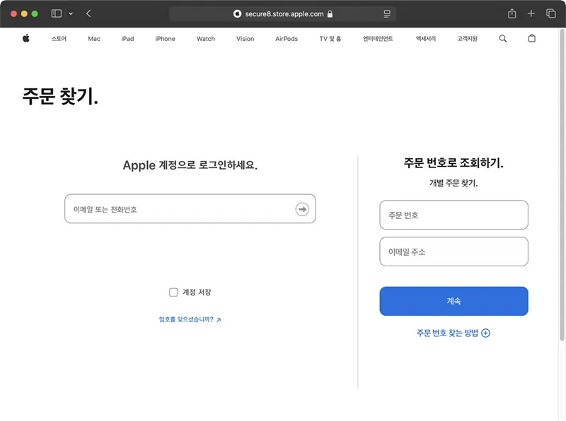Click the 주문 번호 input field
The height and width of the screenshot is (421, 566).
pos(454,215)
